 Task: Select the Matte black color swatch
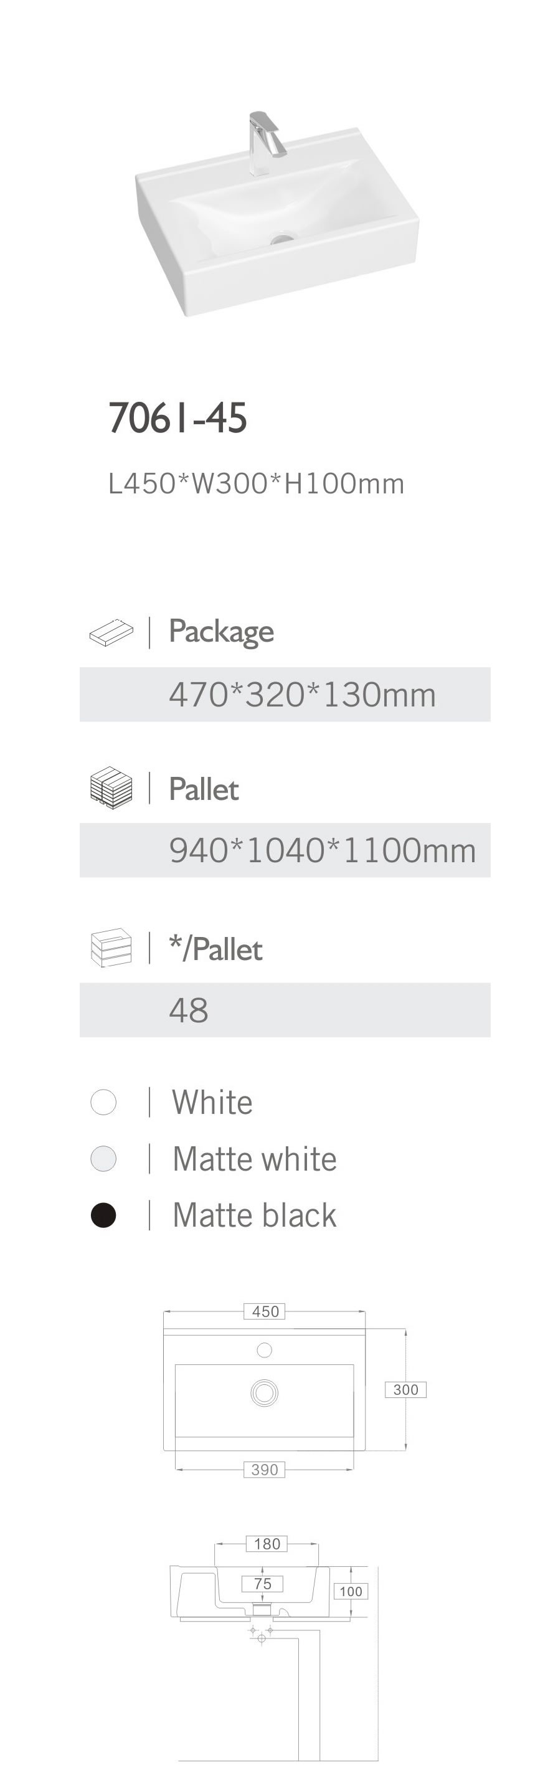[103, 1215]
